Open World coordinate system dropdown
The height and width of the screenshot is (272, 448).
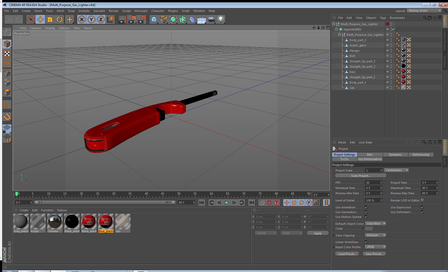(266, 233)
